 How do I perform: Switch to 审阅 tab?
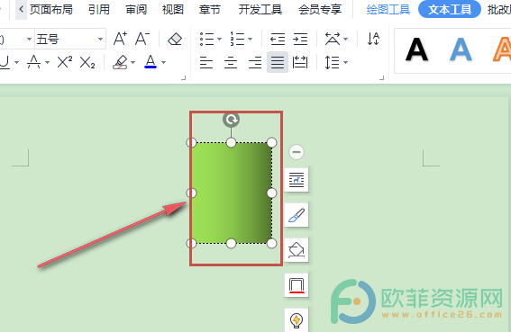tap(136, 9)
